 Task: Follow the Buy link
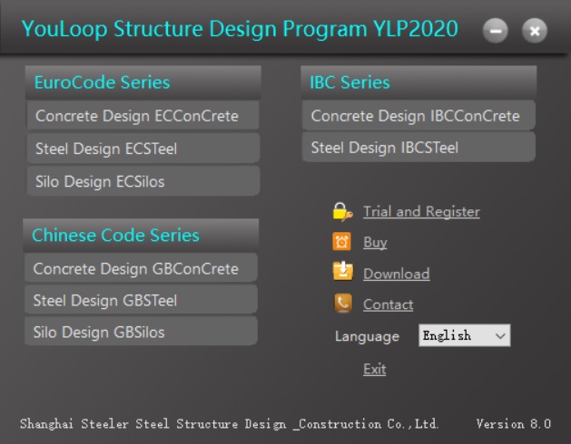pos(375,243)
